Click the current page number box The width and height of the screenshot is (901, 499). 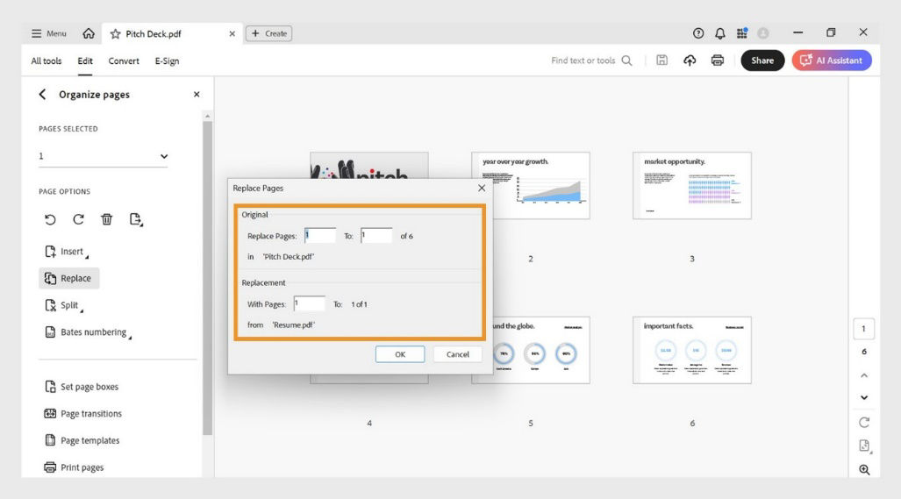(863, 329)
